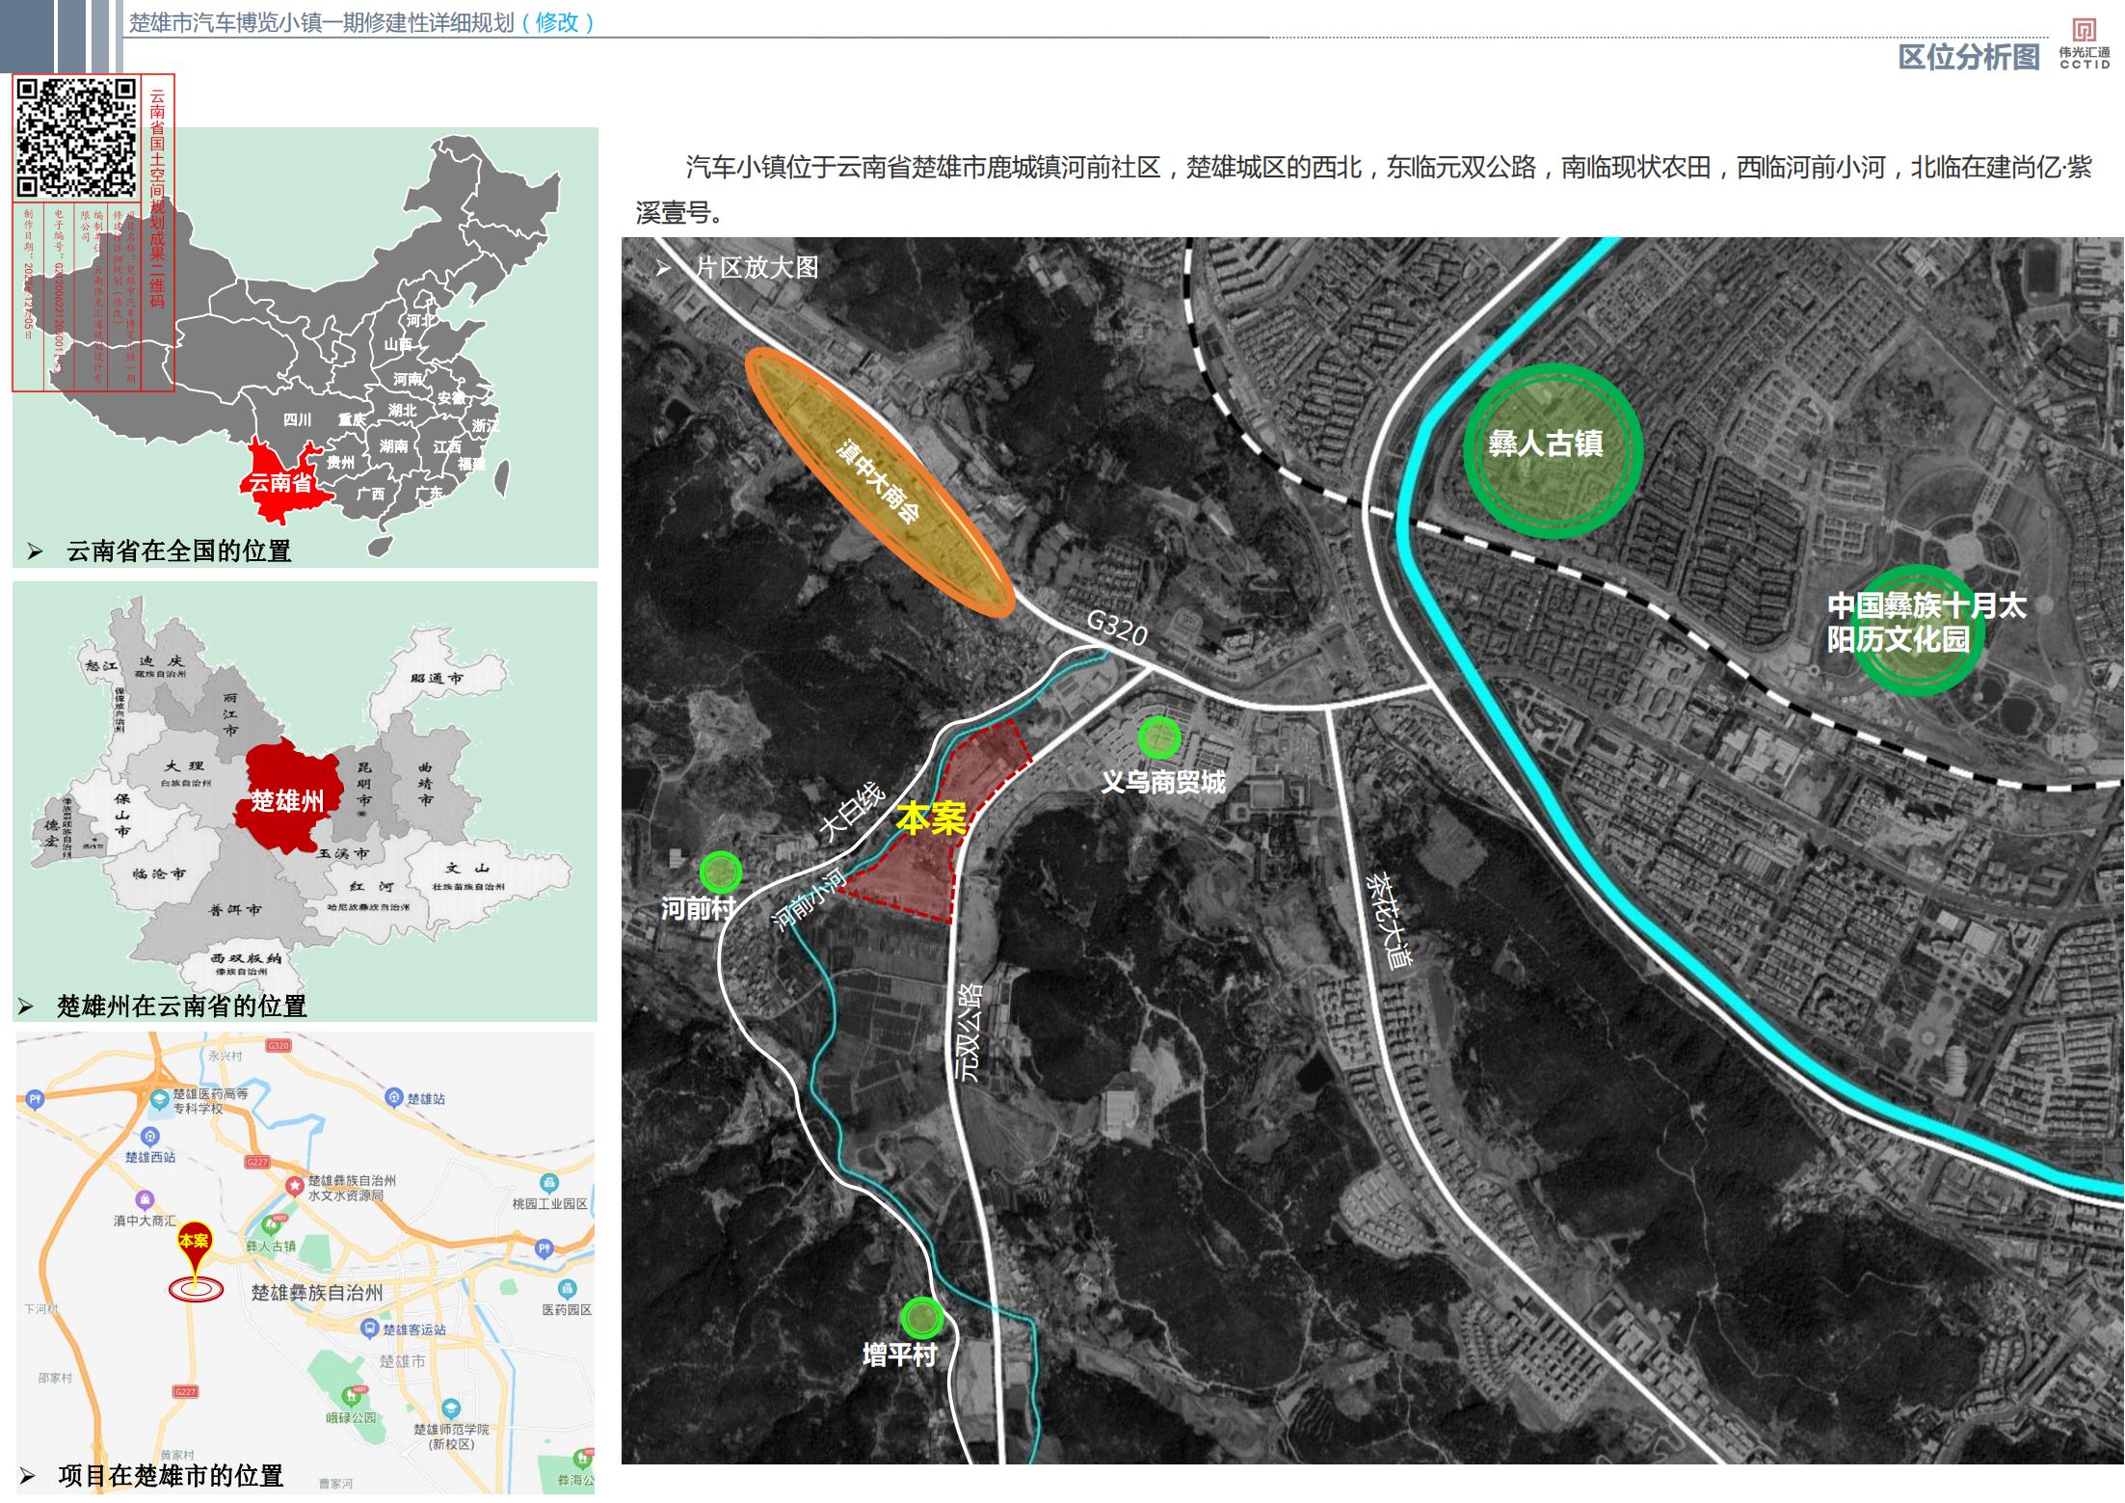Click the green 河前村 circle marker
This screenshot has height=1503, width=2125.
(720, 872)
